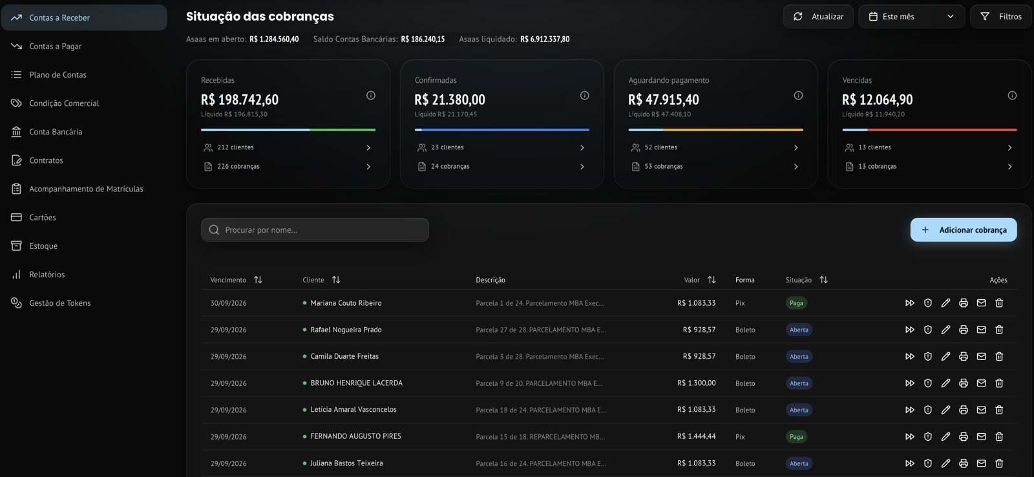
Task: Focus the Procurar por nome search field
Action: tap(315, 230)
